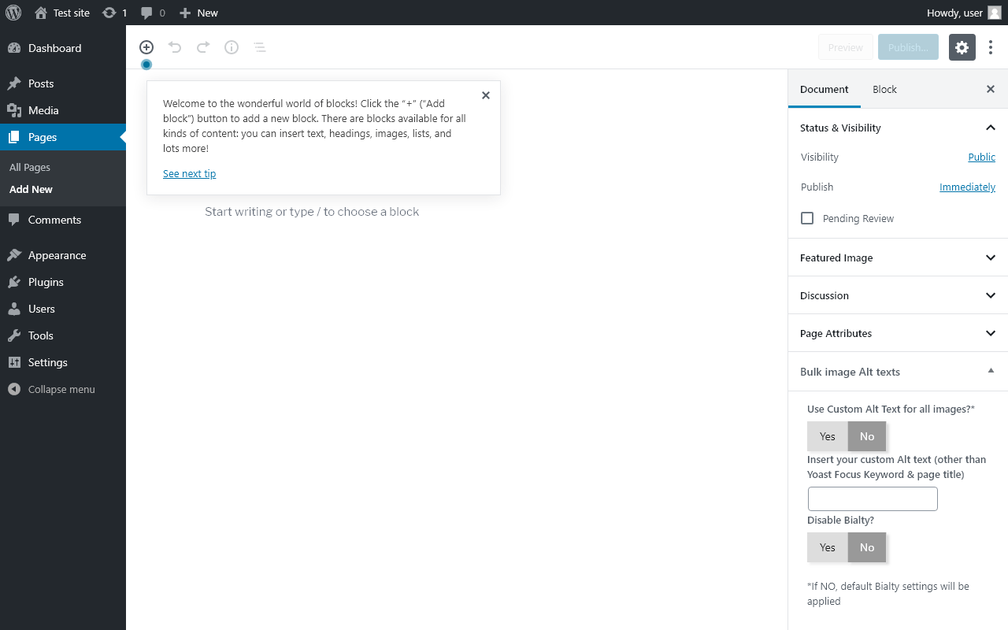Expand the Featured Image panel
1008x630 pixels.
[x=898, y=258]
